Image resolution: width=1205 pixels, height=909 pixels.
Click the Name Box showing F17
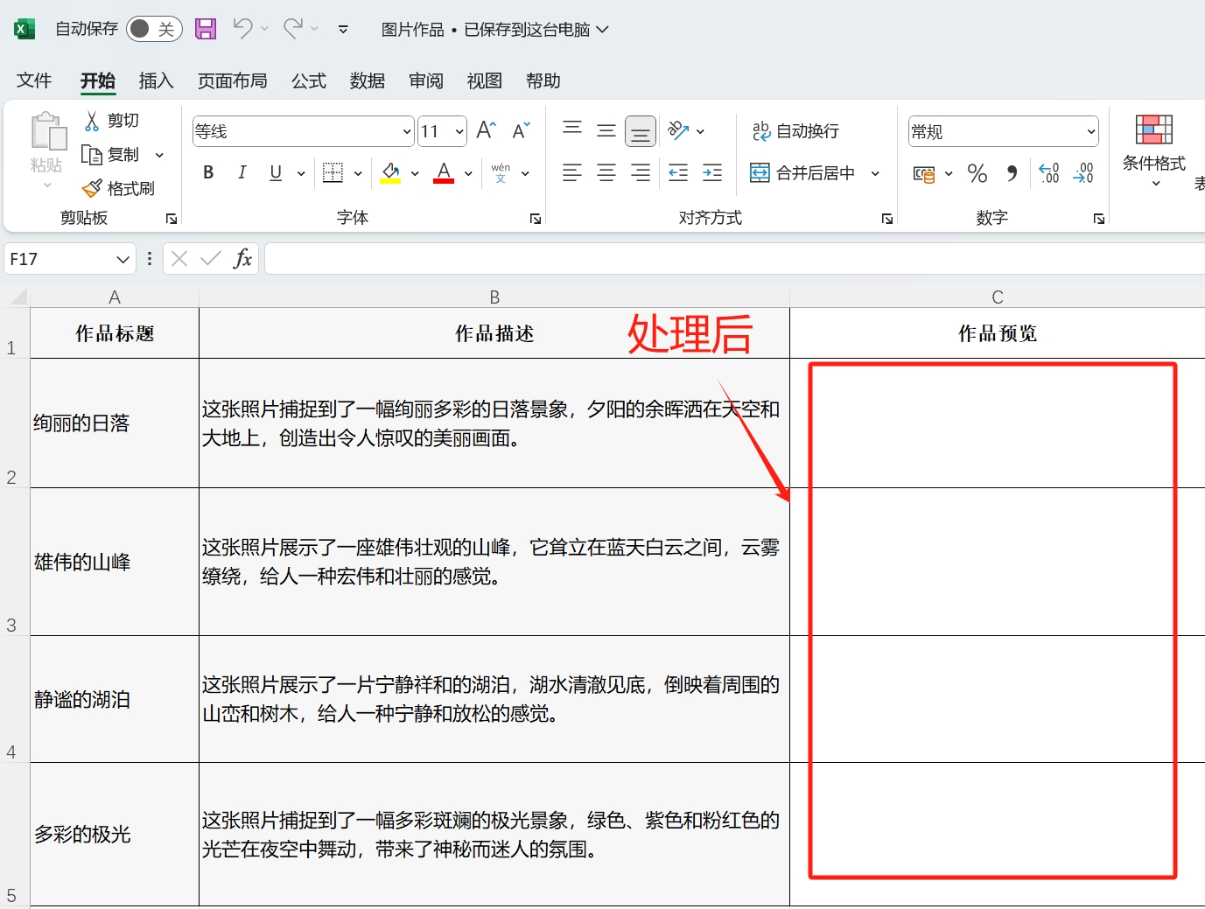[61, 258]
